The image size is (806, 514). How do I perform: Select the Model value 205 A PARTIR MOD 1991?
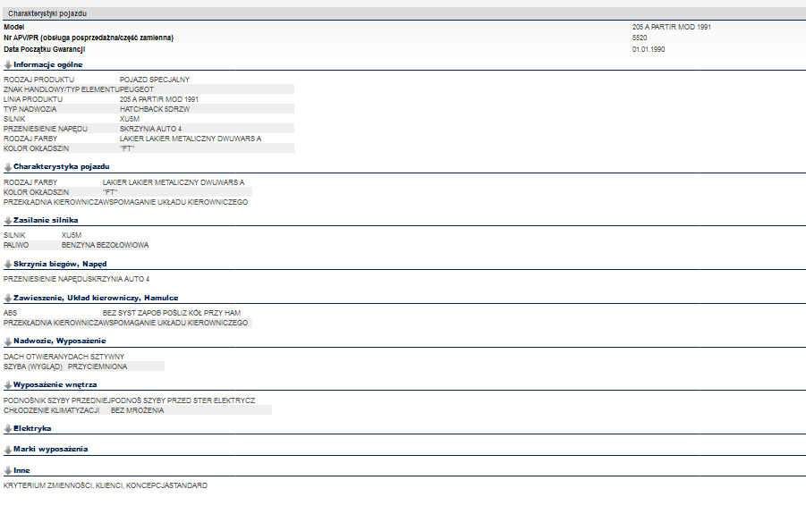(x=671, y=27)
